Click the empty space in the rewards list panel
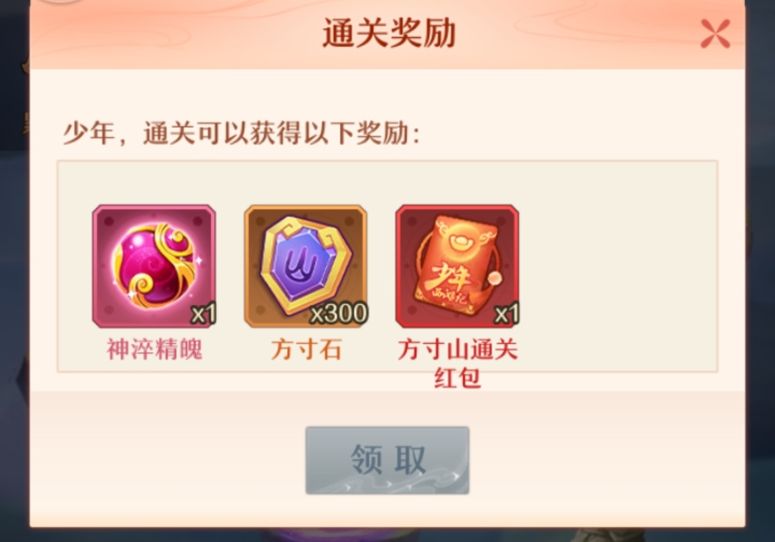The image size is (775, 542). pos(618,266)
